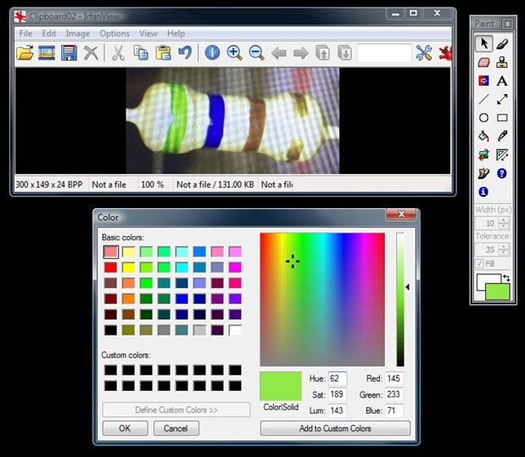Image resolution: width=525 pixels, height=457 pixels.
Task: Decrease the Tolerance value with spinner arrow
Action: tap(504, 254)
